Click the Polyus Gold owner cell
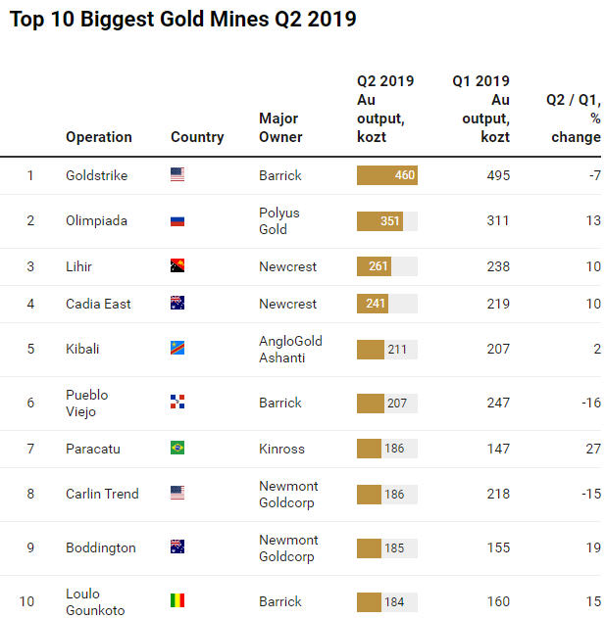606x618 pixels. (x=279, y=221)
